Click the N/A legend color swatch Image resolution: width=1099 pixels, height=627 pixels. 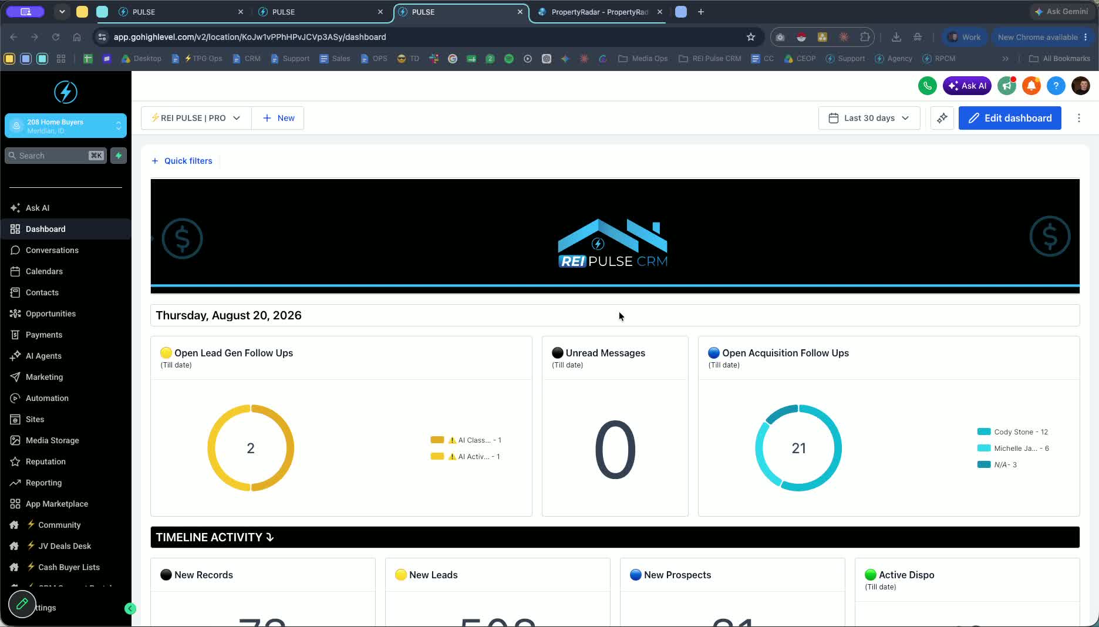[984, 464]
